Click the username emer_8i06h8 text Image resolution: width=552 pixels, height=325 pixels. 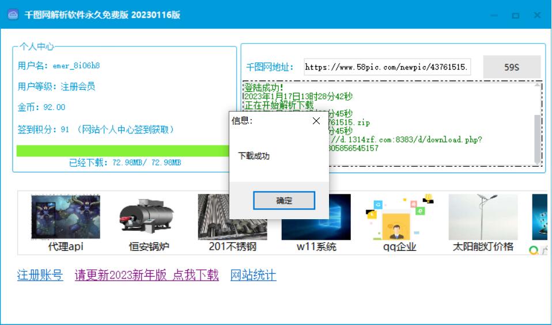tap(76, 66)
